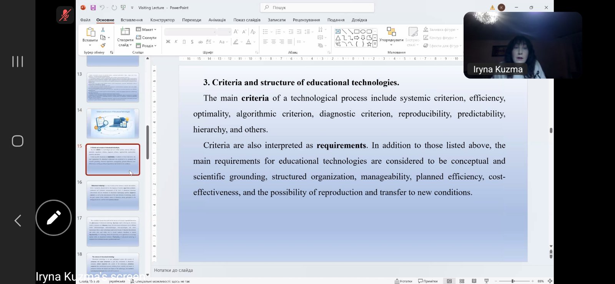Click the Reset (Скинути) slide button
The height and width of the screenshot is (284, 615).
[146, 38]
